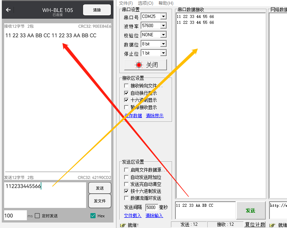The image size is (287, 228).
Task: Expand the 57600 baud rate dropdown
Action: (x=163, y=26)
